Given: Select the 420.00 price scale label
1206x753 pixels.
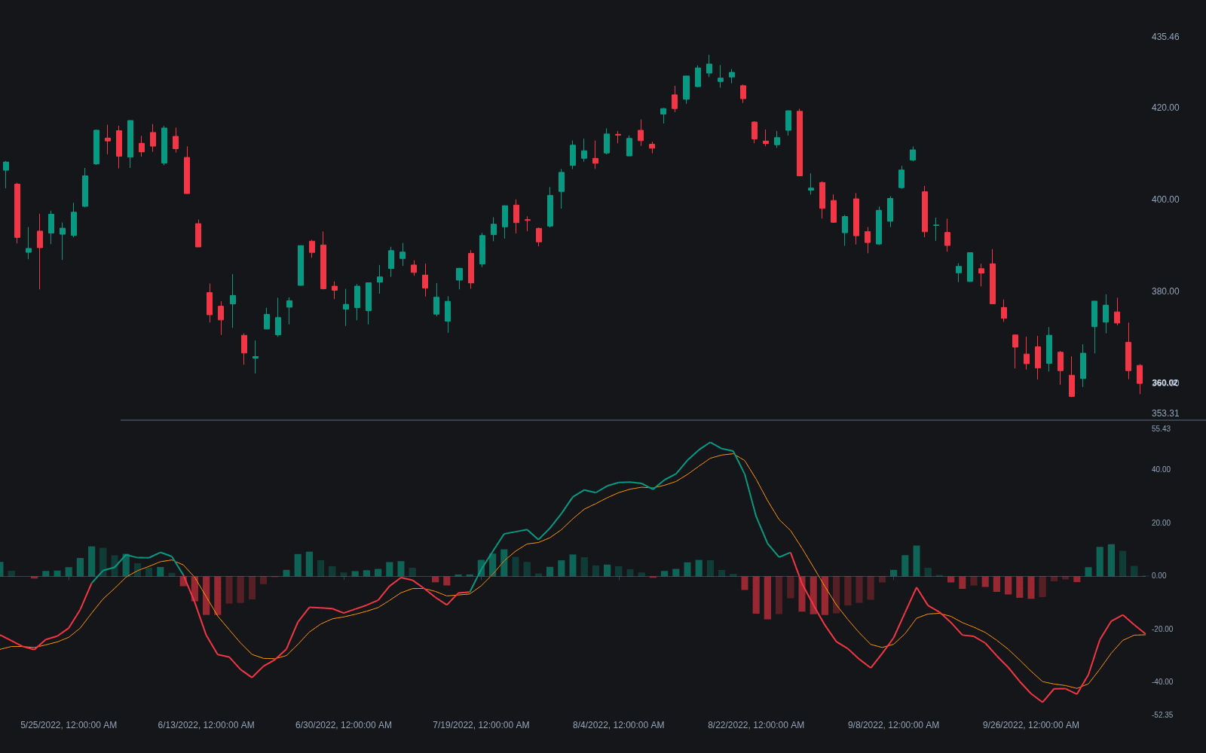Looking at the screenshot, I should [1165, 108].
